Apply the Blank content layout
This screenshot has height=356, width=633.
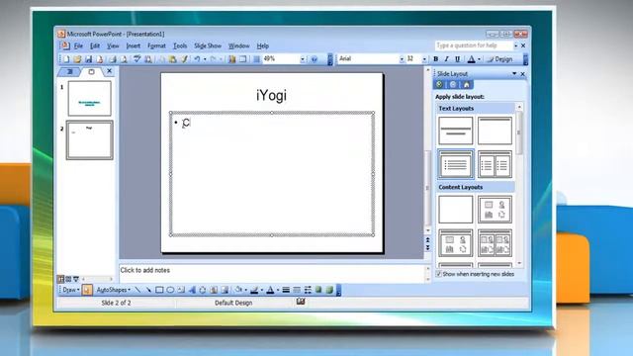click(x=456, y=209)
